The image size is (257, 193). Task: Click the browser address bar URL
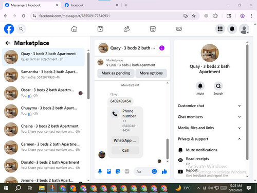point(75,16)
